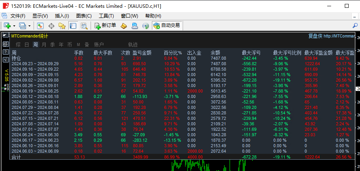Click the collapse panel icon above 移
360x171 pixels.
pos(6,36)
